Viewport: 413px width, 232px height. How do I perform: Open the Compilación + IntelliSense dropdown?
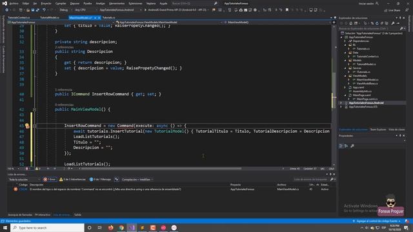pyautogui.click(x=137, y=179)
